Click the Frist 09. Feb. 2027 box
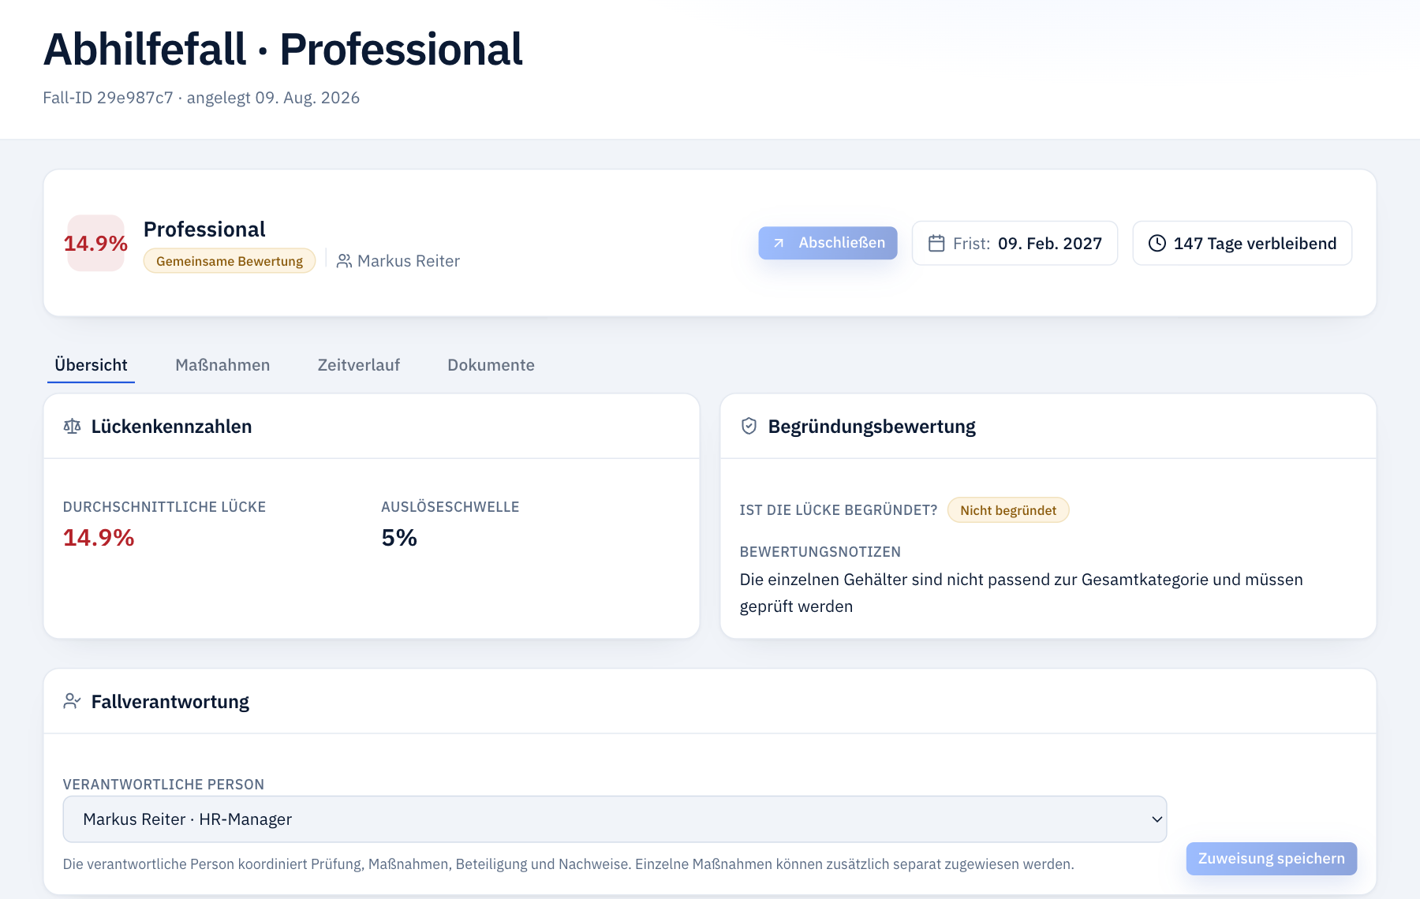Screen dimensions: 1420x899 pos(1015,243)
